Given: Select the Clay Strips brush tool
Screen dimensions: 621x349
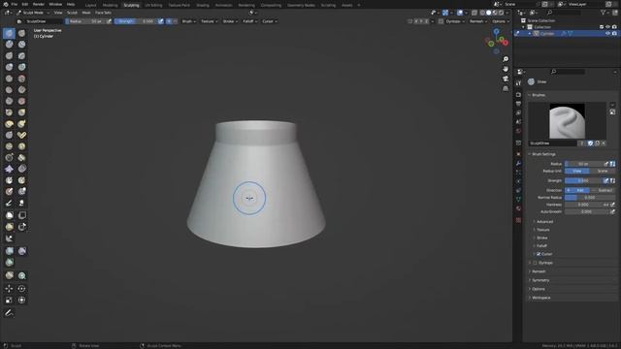Looking at the screenshot, I should [21, 45].
